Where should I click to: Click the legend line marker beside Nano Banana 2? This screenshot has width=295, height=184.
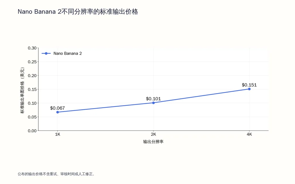(46, 53)
